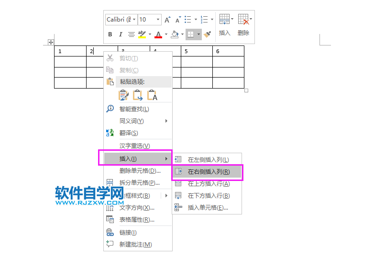374x259 pixels.
Task: Select the Format Painter brush icon
Action: tap(207, 34)
